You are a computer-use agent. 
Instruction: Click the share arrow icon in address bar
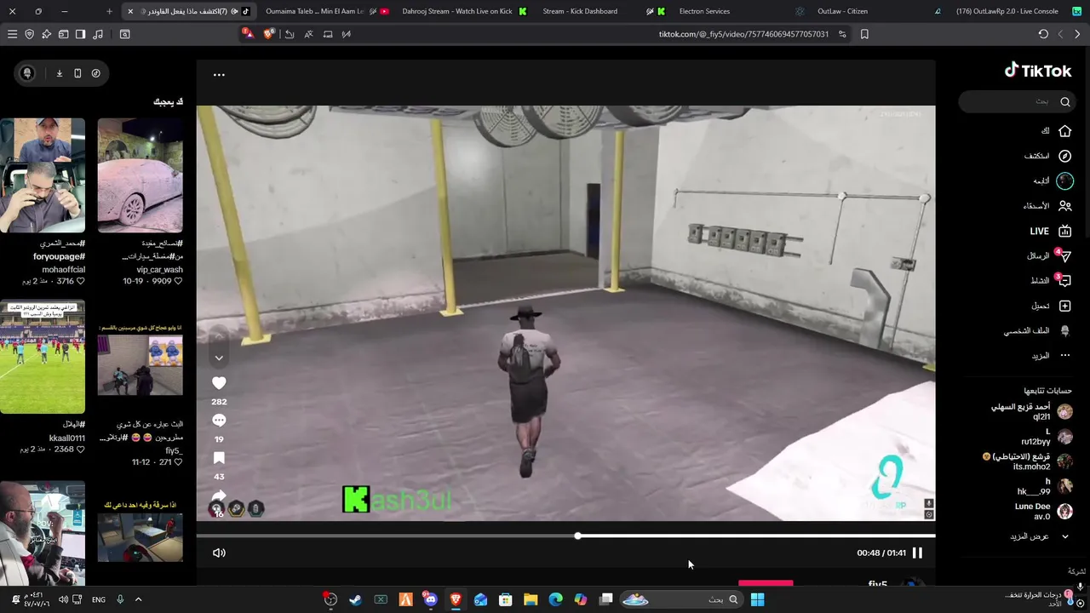[290, 34]
